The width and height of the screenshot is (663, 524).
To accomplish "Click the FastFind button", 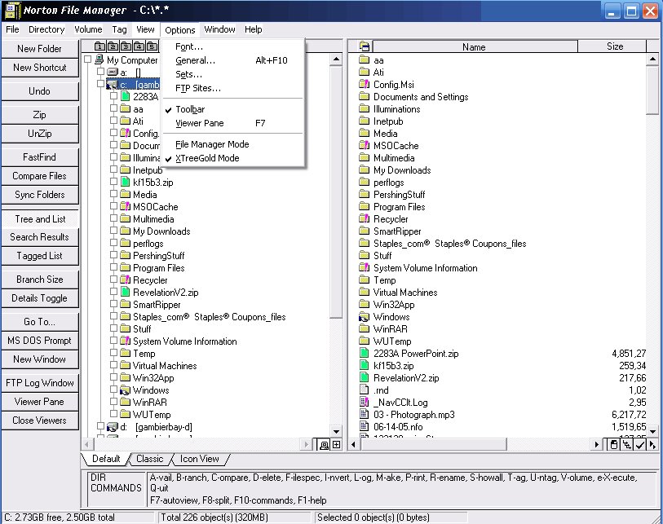I will [40, 157].
